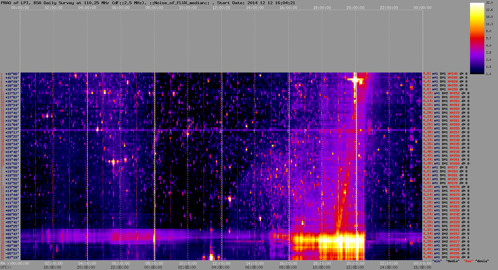Click the 2.8 color scale value
498x270 pixels.
tap(488, 52)
